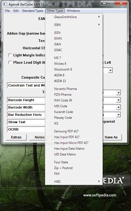Close the Other Types menu

click(55, 11)
